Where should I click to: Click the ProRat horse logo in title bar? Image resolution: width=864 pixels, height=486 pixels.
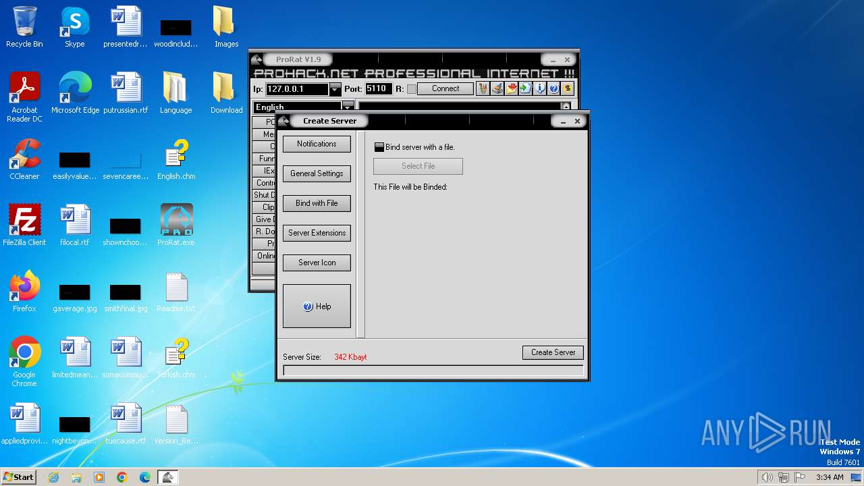click(x=256, y=59)
